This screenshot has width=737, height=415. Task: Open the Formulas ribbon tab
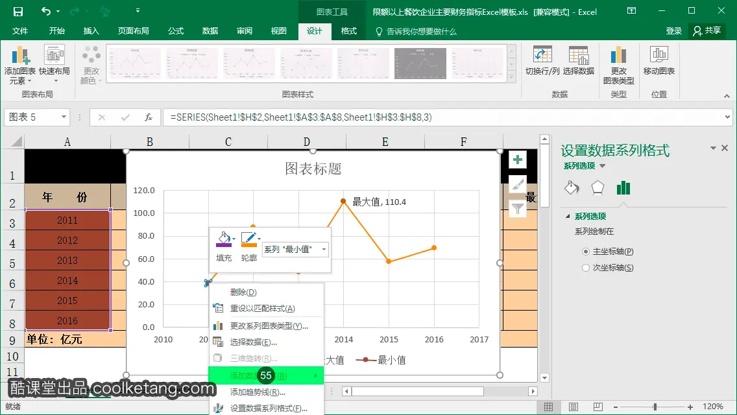point(176,31)
